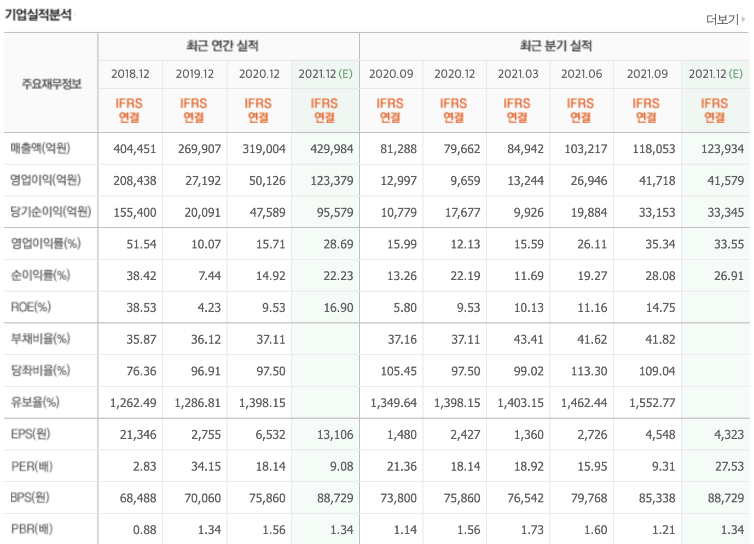This screenshot has width=754, height=544.
Task: Click the EPS(원) row label
Action: [31, 434]
